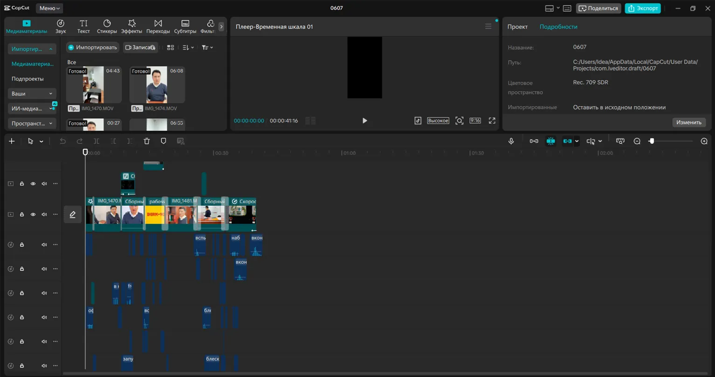The image size is (715, 377).
Task: Select the IMG_1474.MOV thumbnail
Action: pos(157,85)
